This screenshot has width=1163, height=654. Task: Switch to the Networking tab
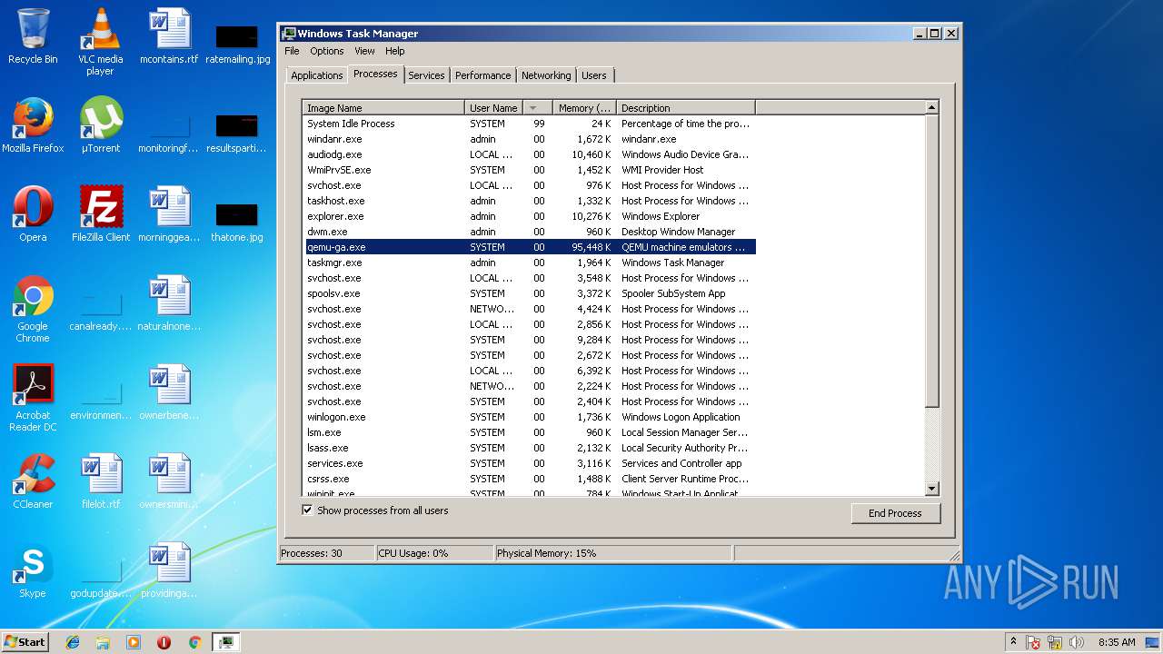[x=546, y=75]
